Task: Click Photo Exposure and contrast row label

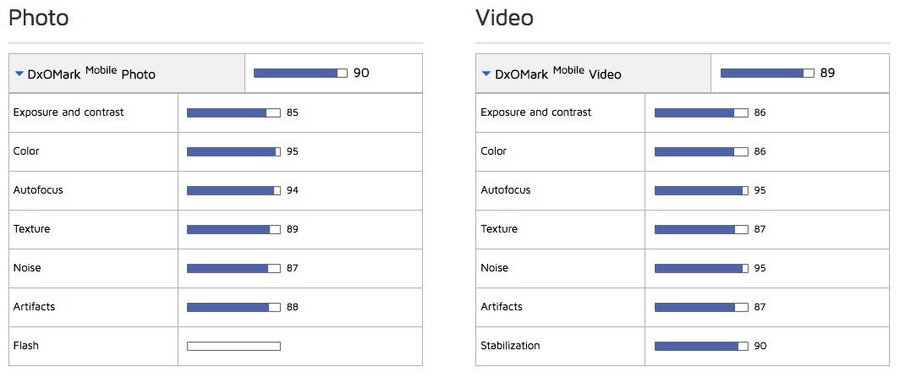Action: point(69,112)
